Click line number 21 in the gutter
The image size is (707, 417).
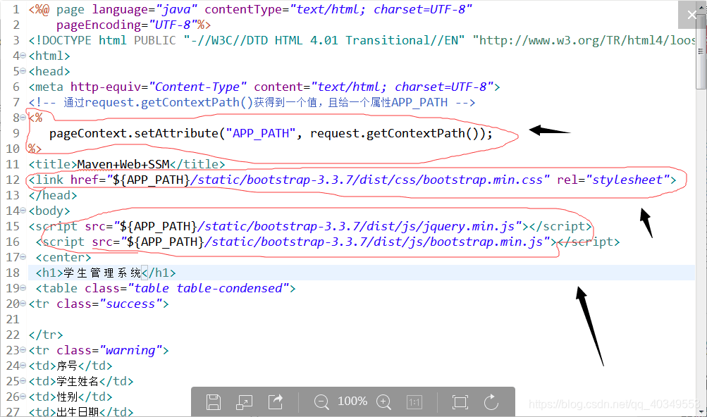[13, 319]
